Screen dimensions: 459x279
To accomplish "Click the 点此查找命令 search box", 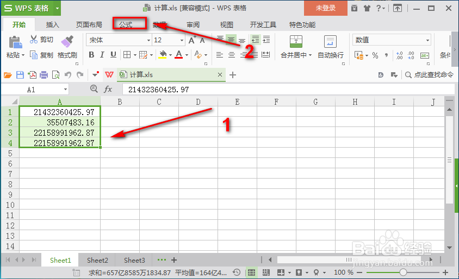I will pos(429,75).
